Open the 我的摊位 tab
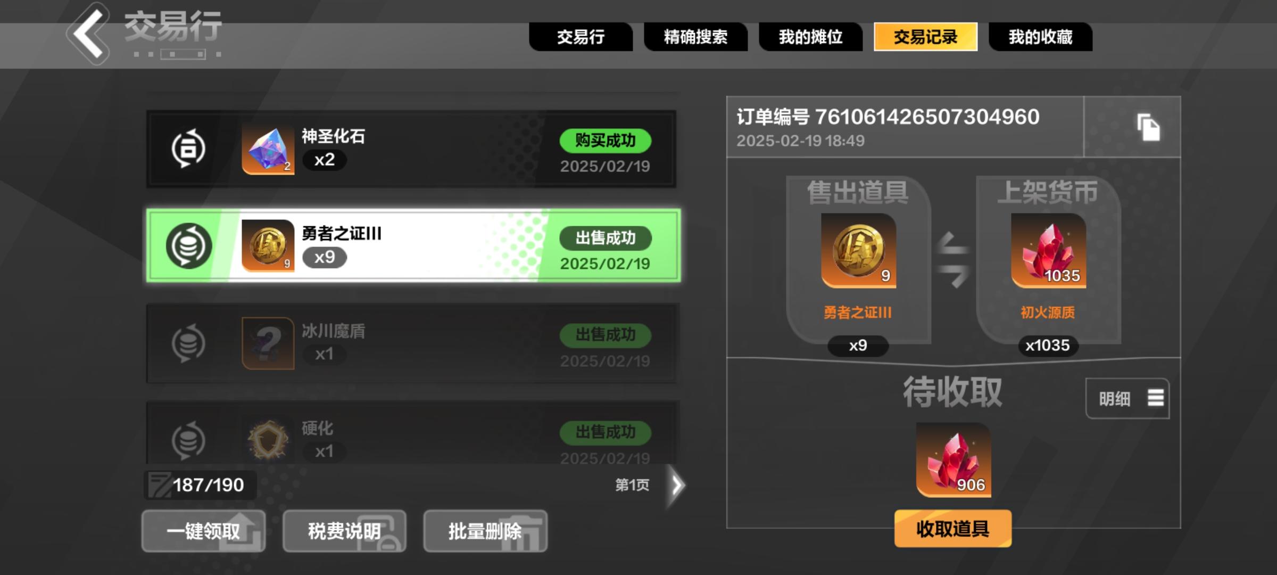 810,37
